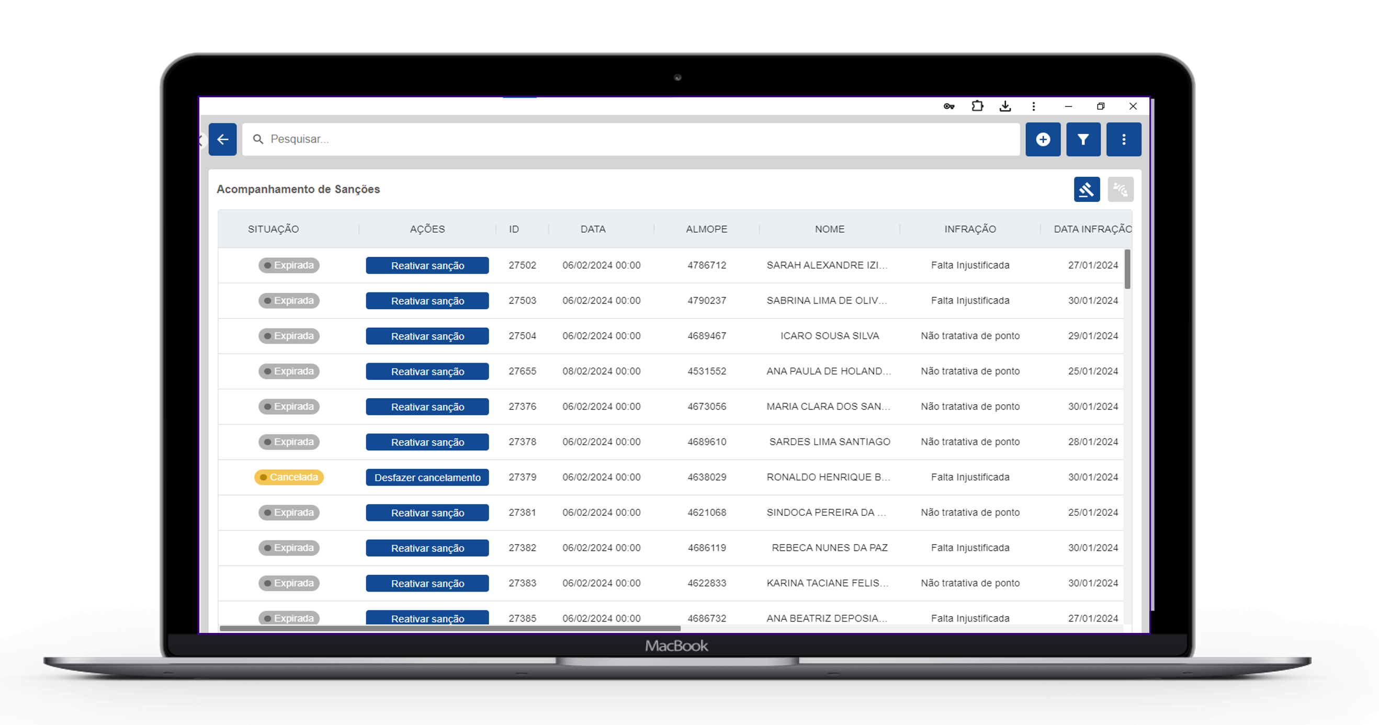Sort by the INFRAÇÃO column header
The width and height of the screenshot is (1379, 725).
[969, 229]
